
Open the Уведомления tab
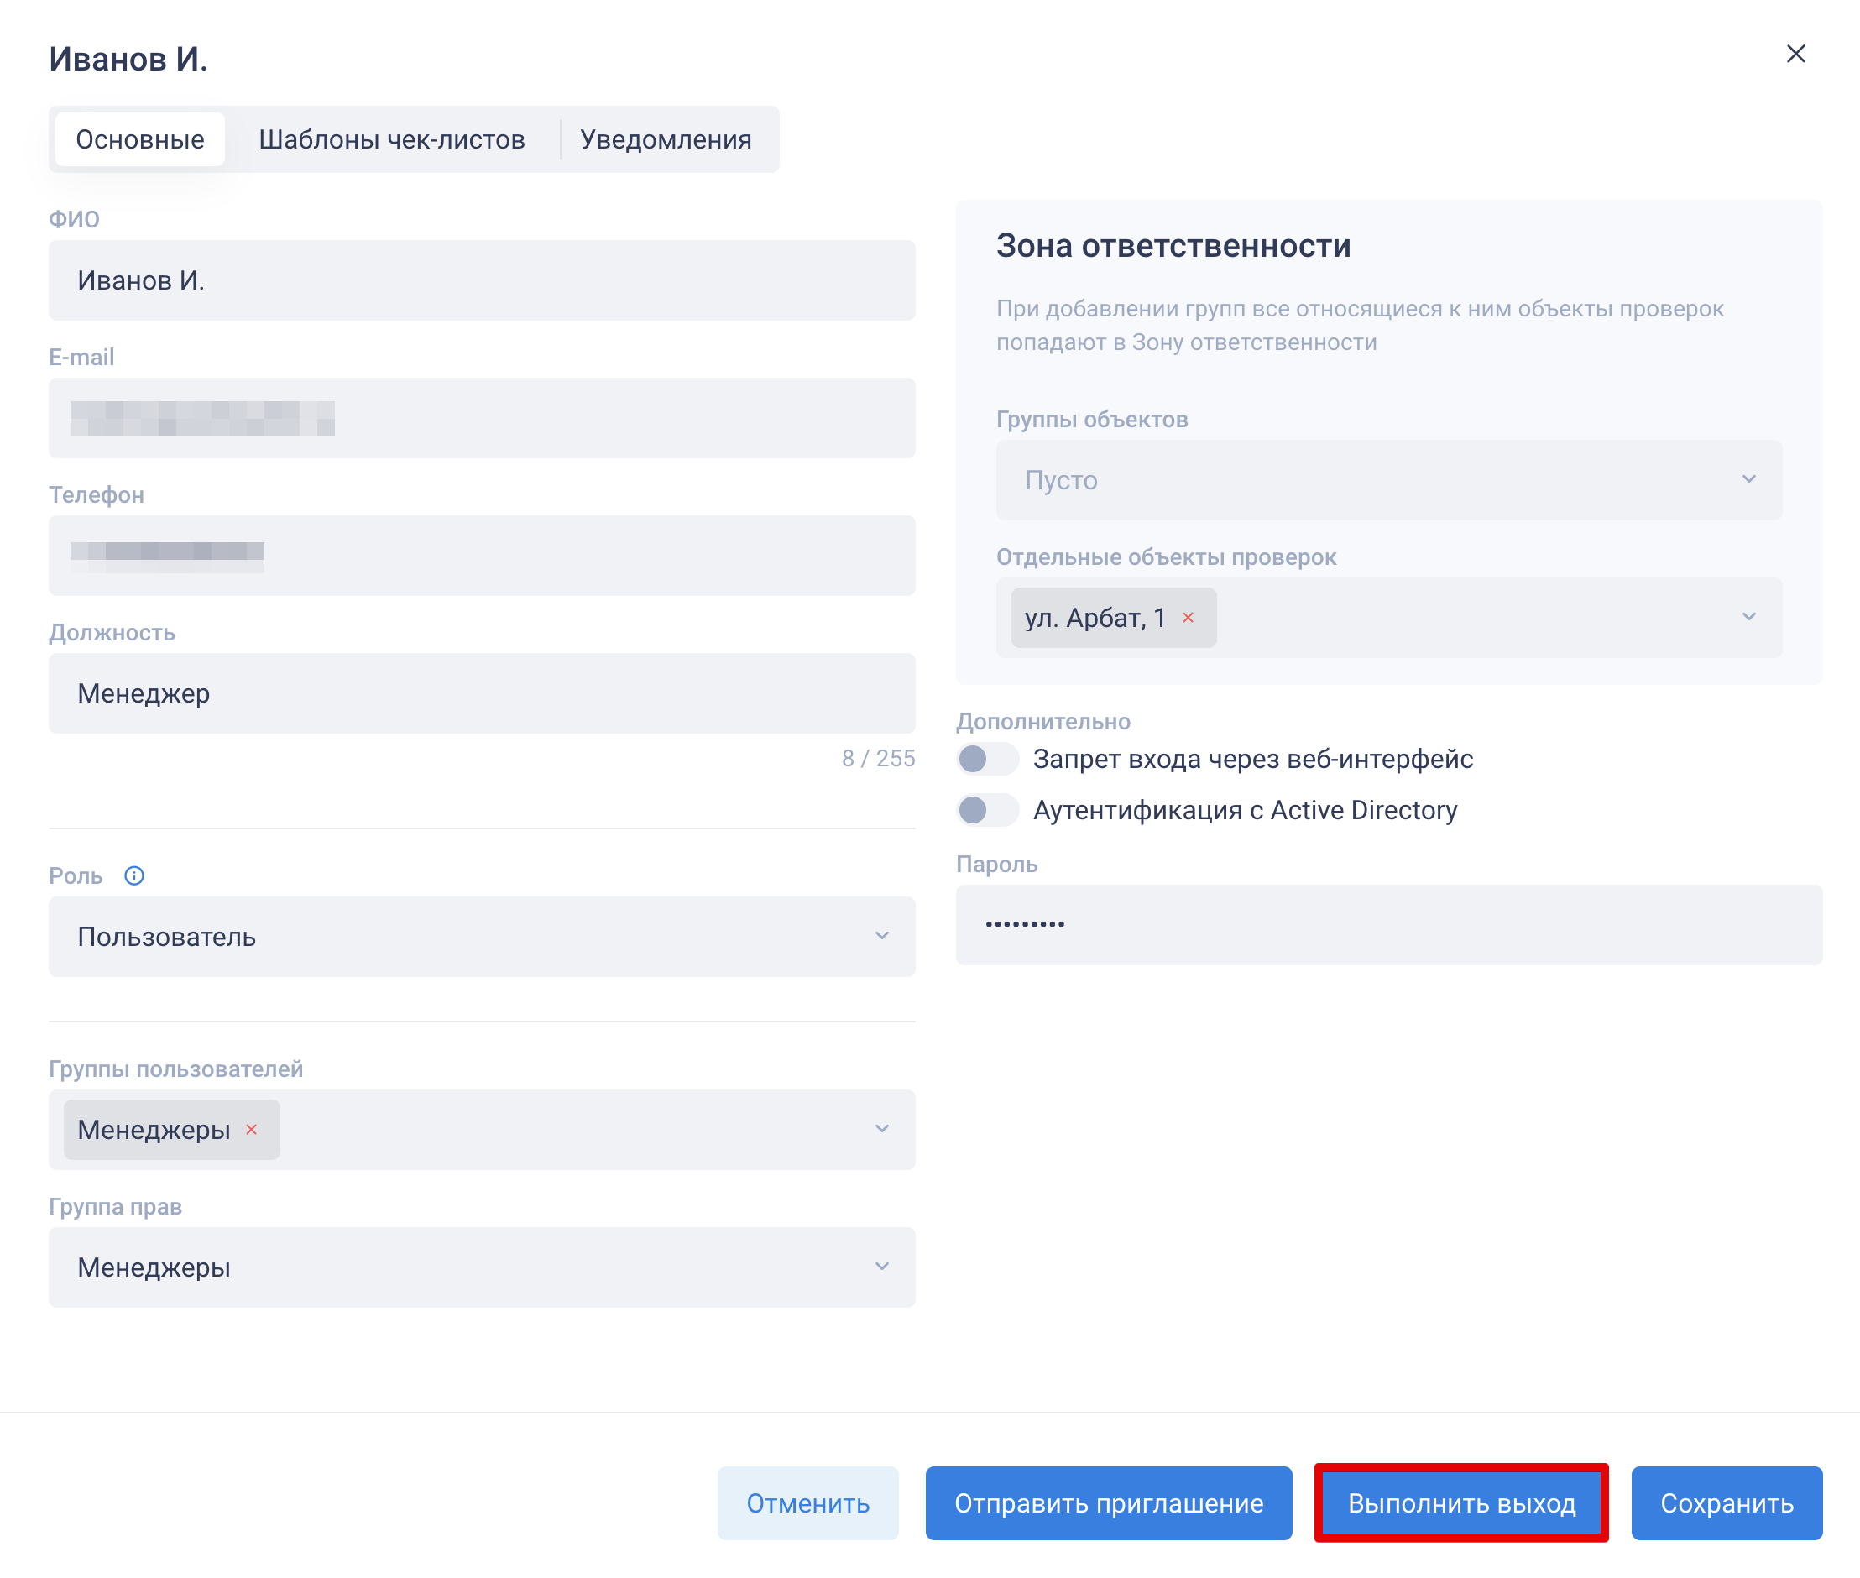click(666, 139)
